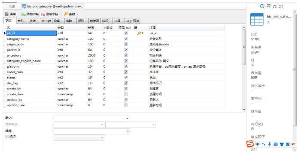The image size is (298, 164).
Task: Click the third layout icon in the right panel header
Action: [275, 6]
